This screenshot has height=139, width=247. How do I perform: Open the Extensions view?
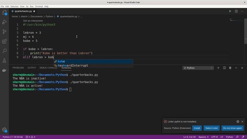click(4, 41)
